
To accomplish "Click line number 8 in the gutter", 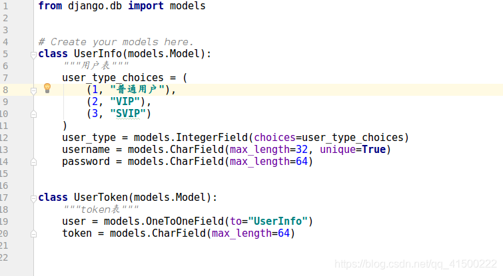I will coord(5,90).
